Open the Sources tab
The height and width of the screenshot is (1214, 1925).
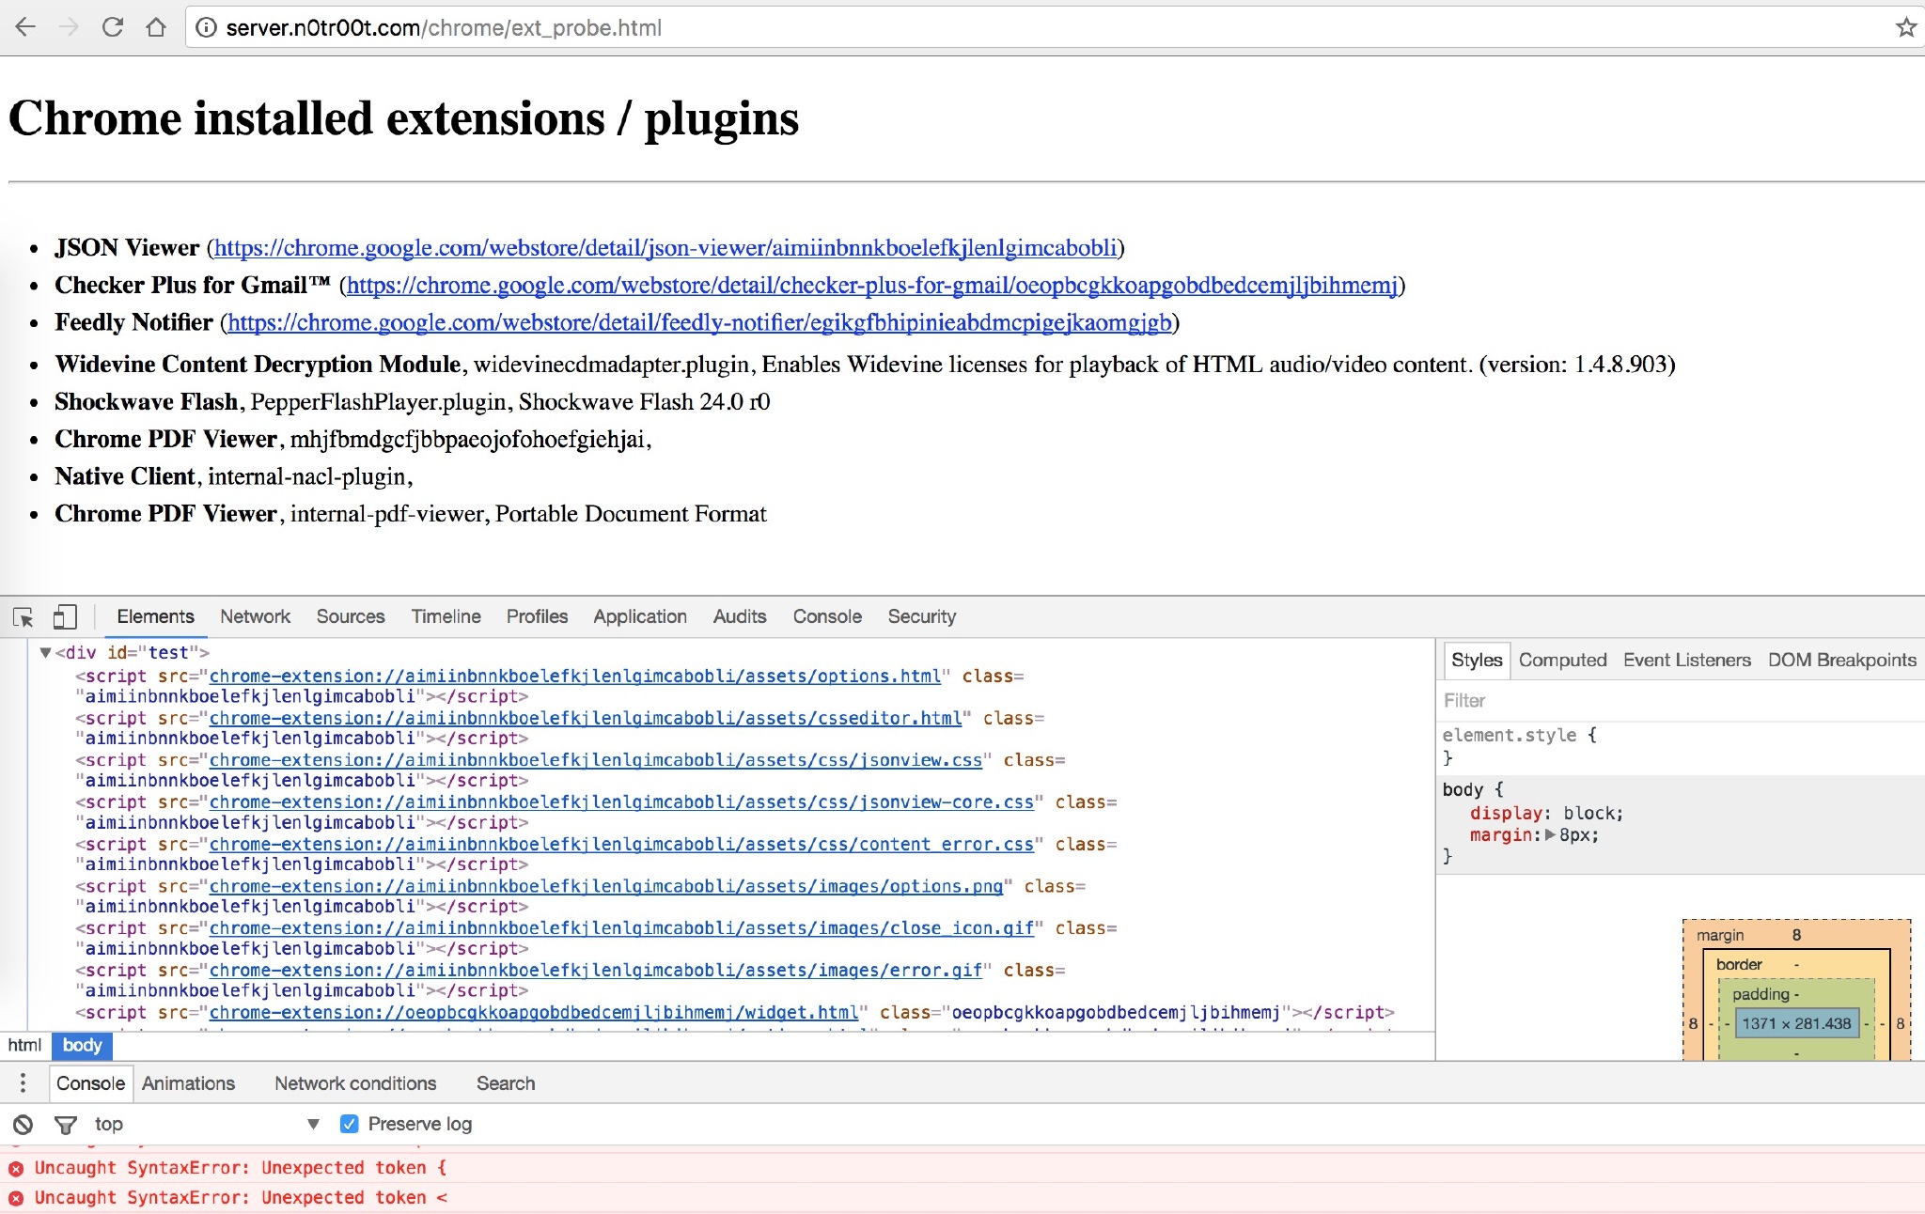[x=351, y=616]
